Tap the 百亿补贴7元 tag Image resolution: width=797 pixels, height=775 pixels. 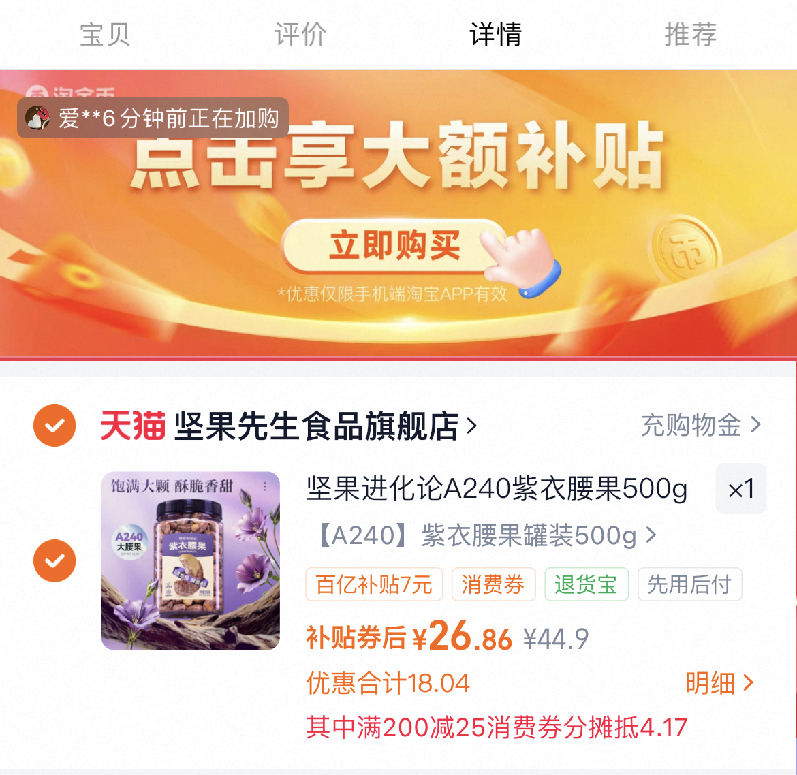pos(374,584)
